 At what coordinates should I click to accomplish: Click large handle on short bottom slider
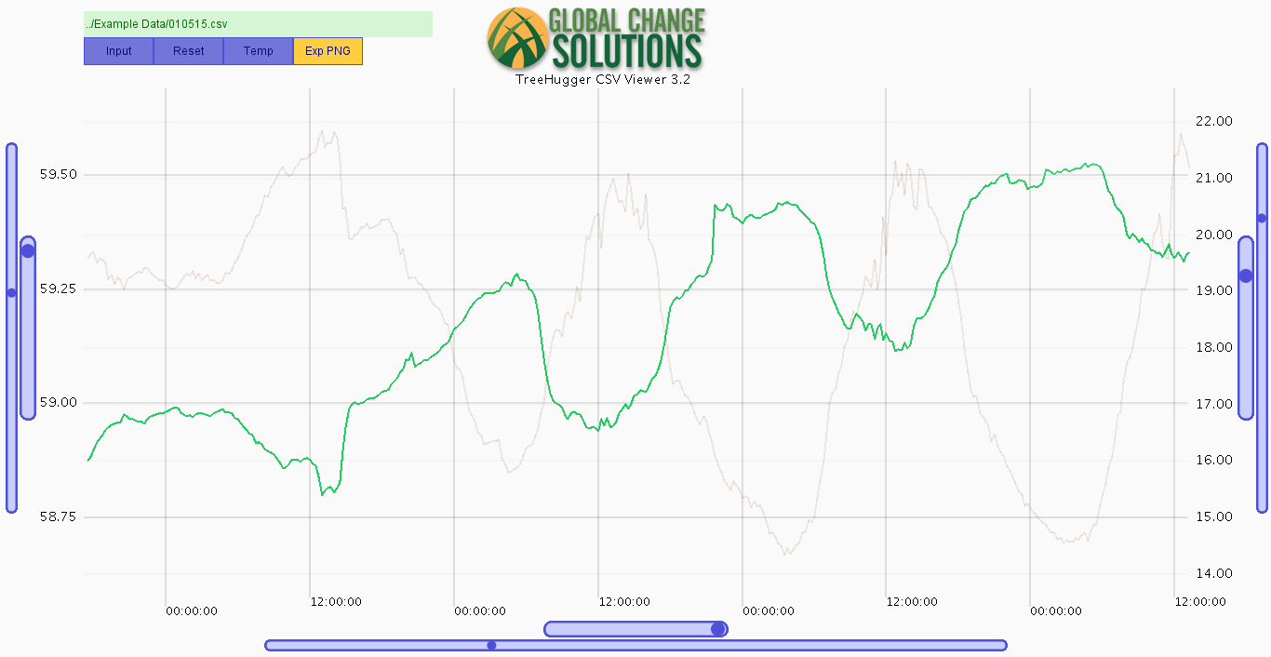click(717, 629)
